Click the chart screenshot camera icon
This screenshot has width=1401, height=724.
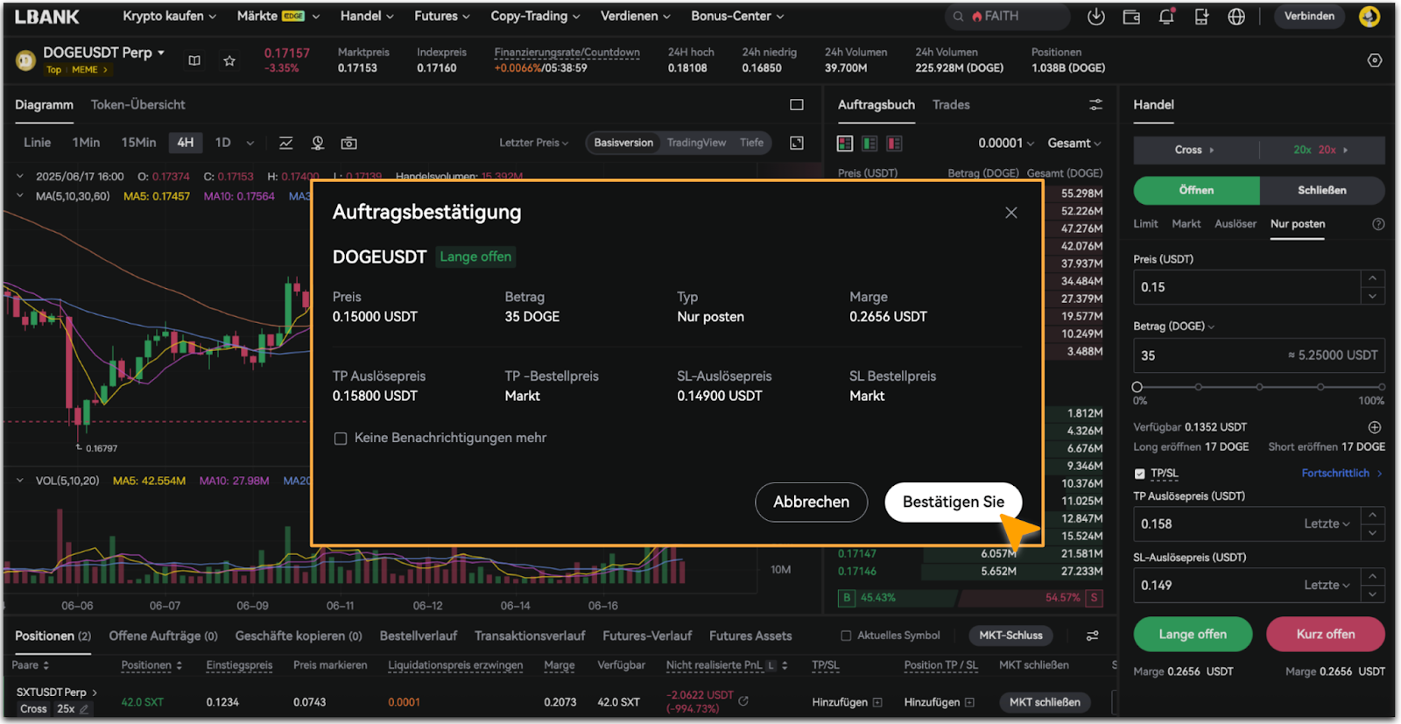tap(348, 143)
